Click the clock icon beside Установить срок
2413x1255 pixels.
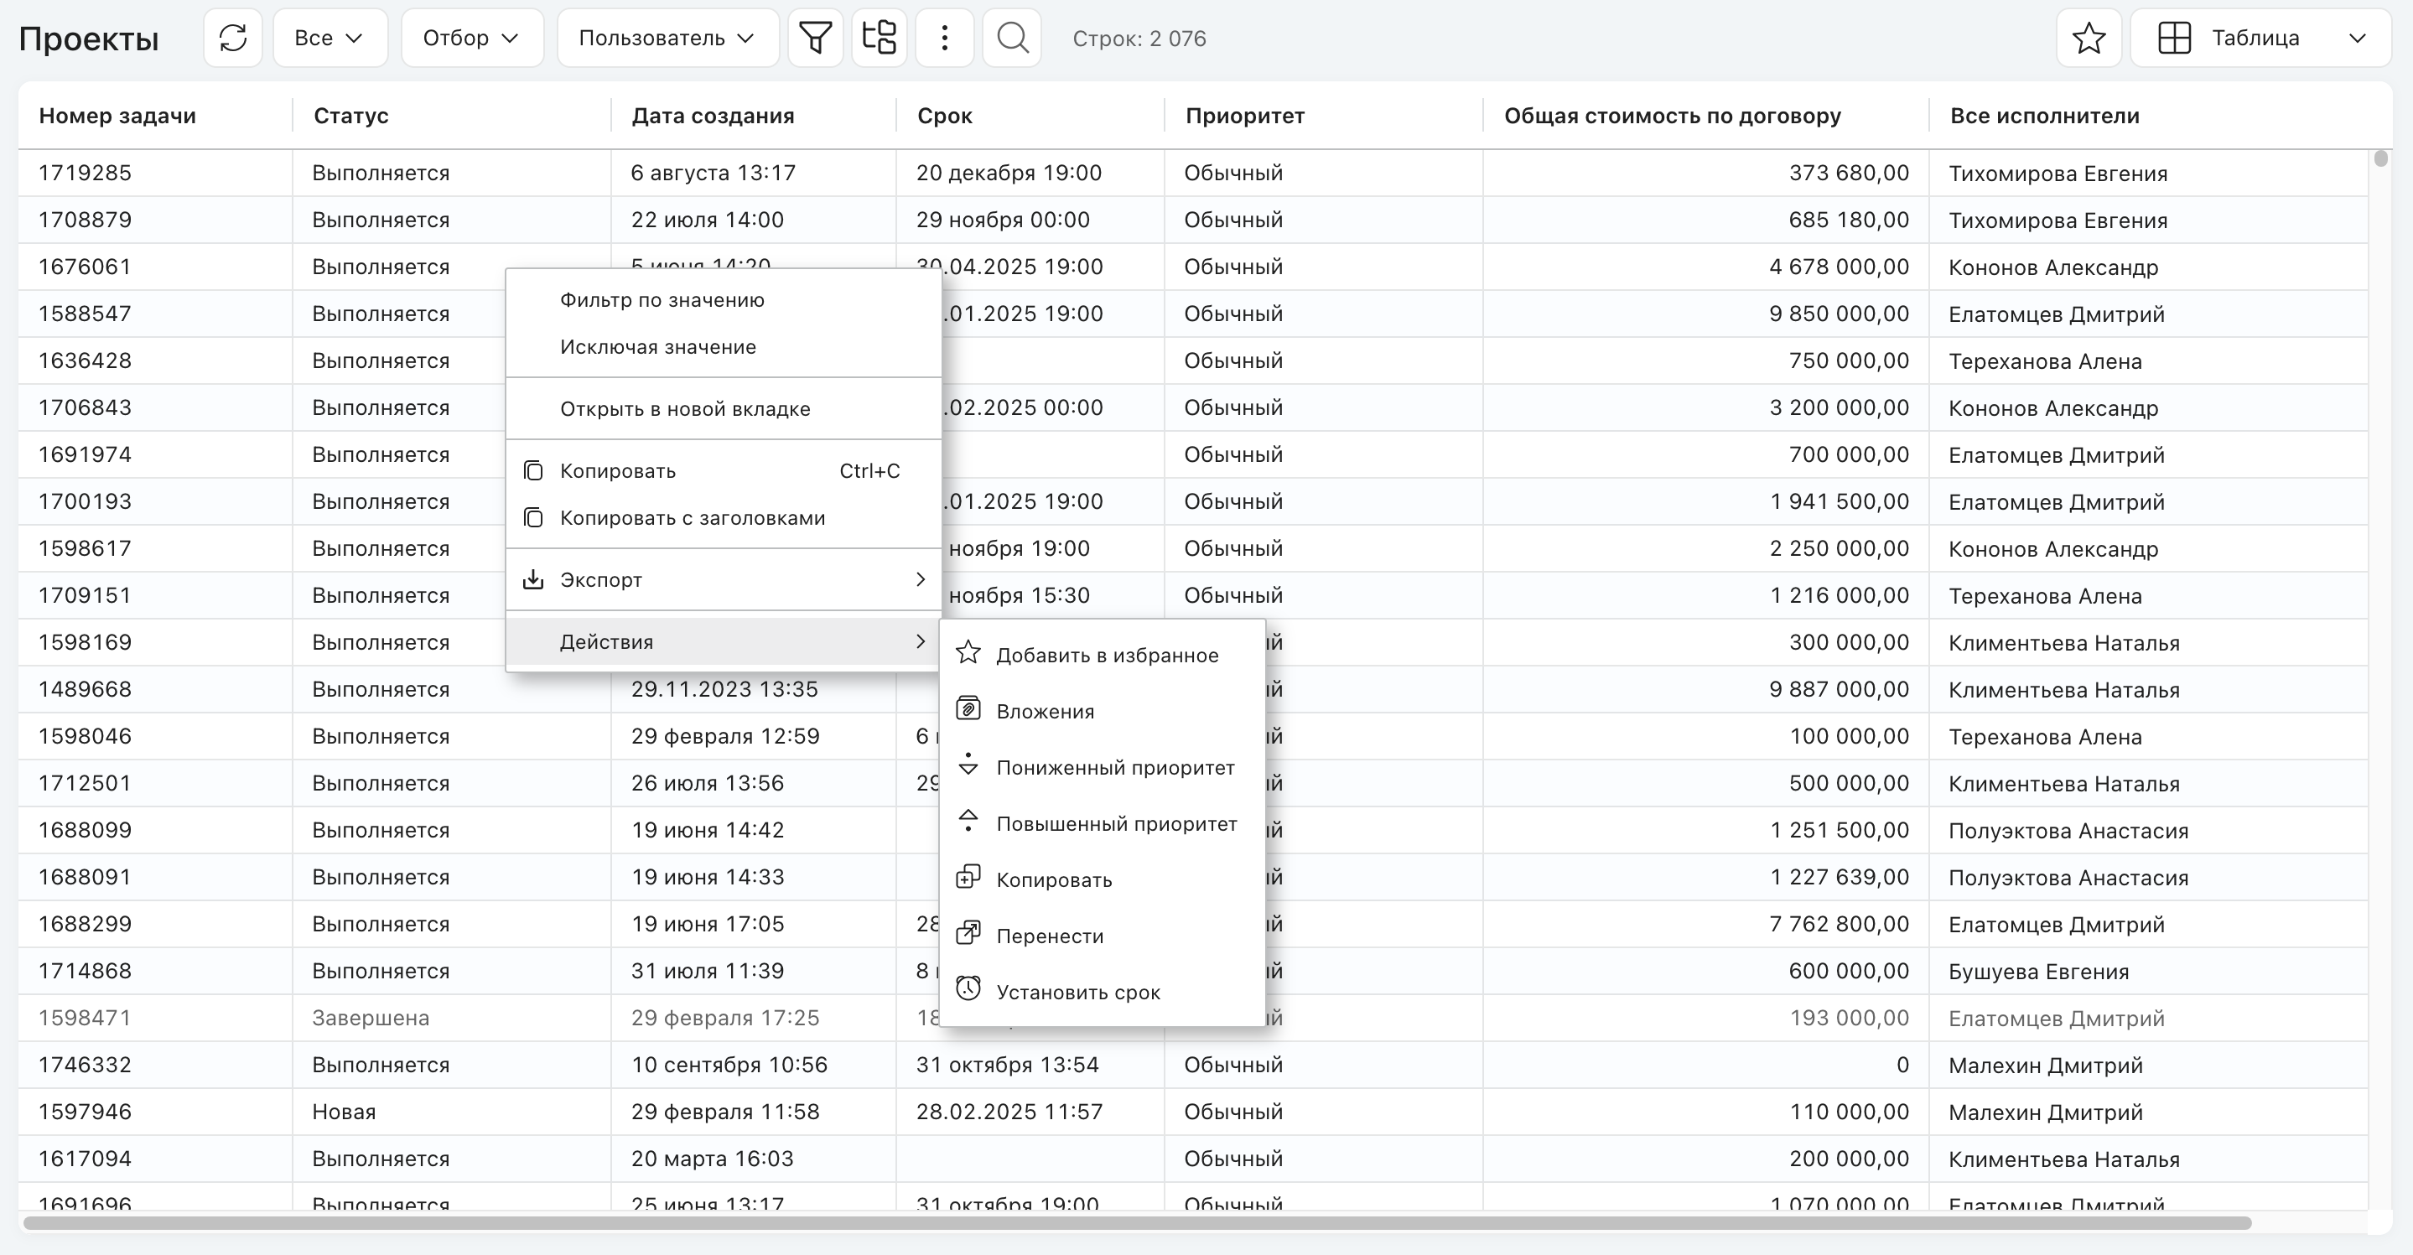coord(968,989)
